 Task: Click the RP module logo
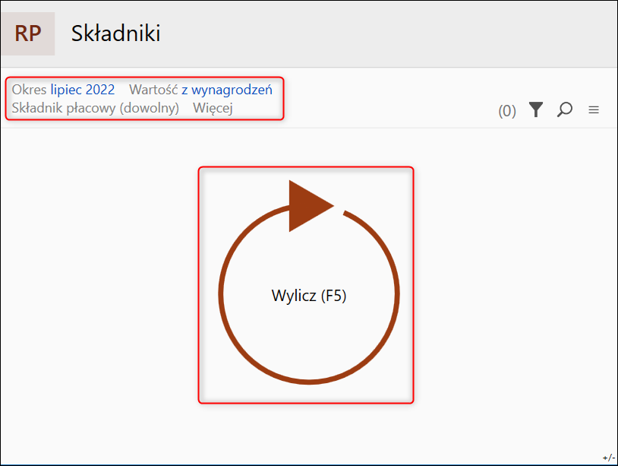(x=27, y=33)
